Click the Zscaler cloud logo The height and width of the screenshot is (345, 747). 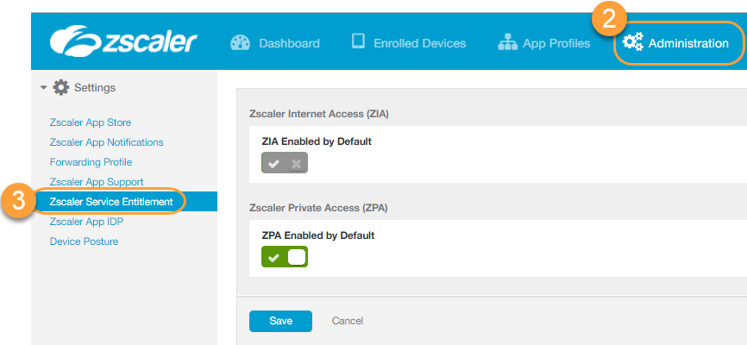[x=73, y=41]
